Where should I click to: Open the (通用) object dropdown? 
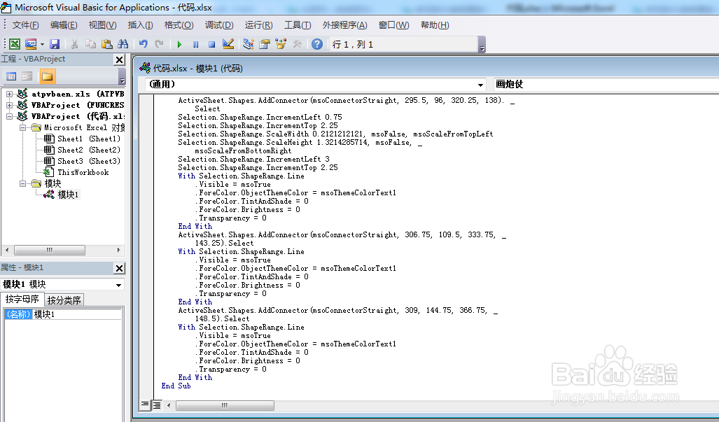point(480,85)
